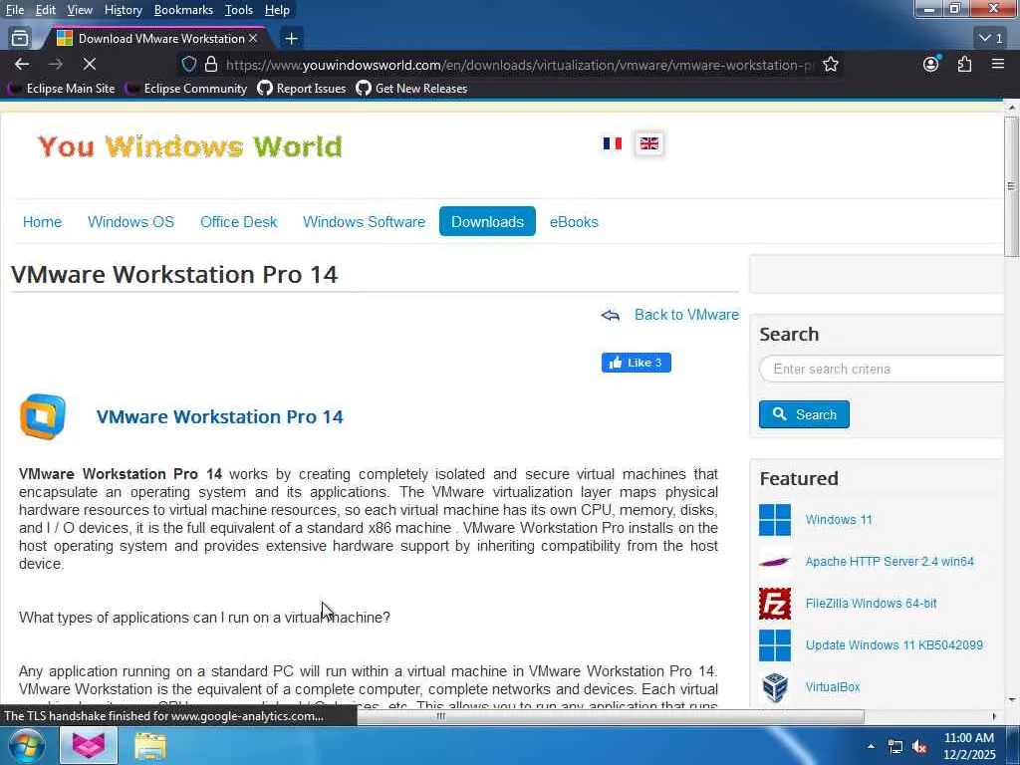Bookmark this page with the star icon

(x=830, y=64)
